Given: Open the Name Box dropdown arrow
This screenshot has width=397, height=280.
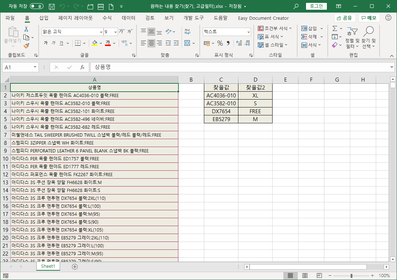Looking at the screenshot, I should [x=35, y=67].
